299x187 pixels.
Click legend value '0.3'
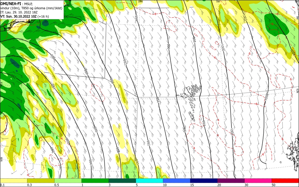tap(29, 185)
